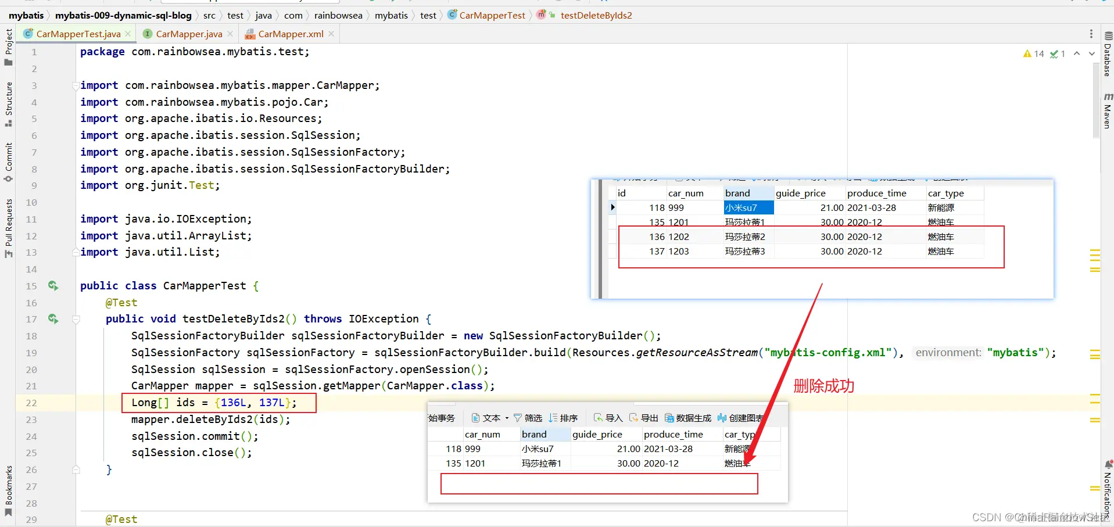Open the Project tool window
The image size is (1114, 527).
click(x=9, y=47)
